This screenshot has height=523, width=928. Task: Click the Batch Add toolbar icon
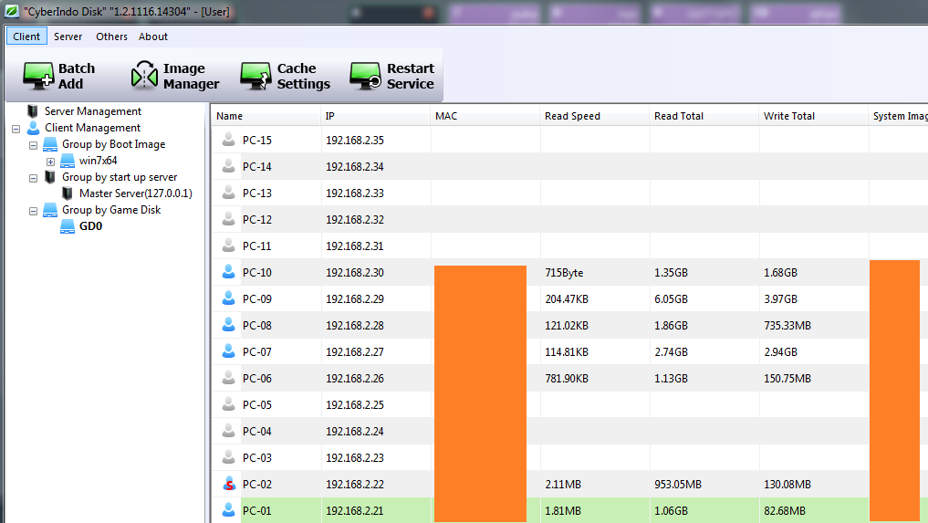(x=38, y=77)
